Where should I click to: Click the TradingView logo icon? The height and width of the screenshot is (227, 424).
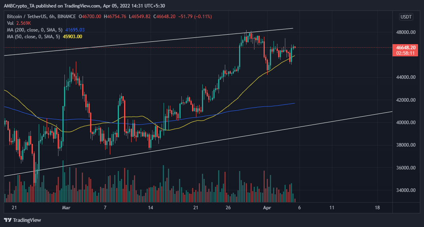click(x=8, y=220)
